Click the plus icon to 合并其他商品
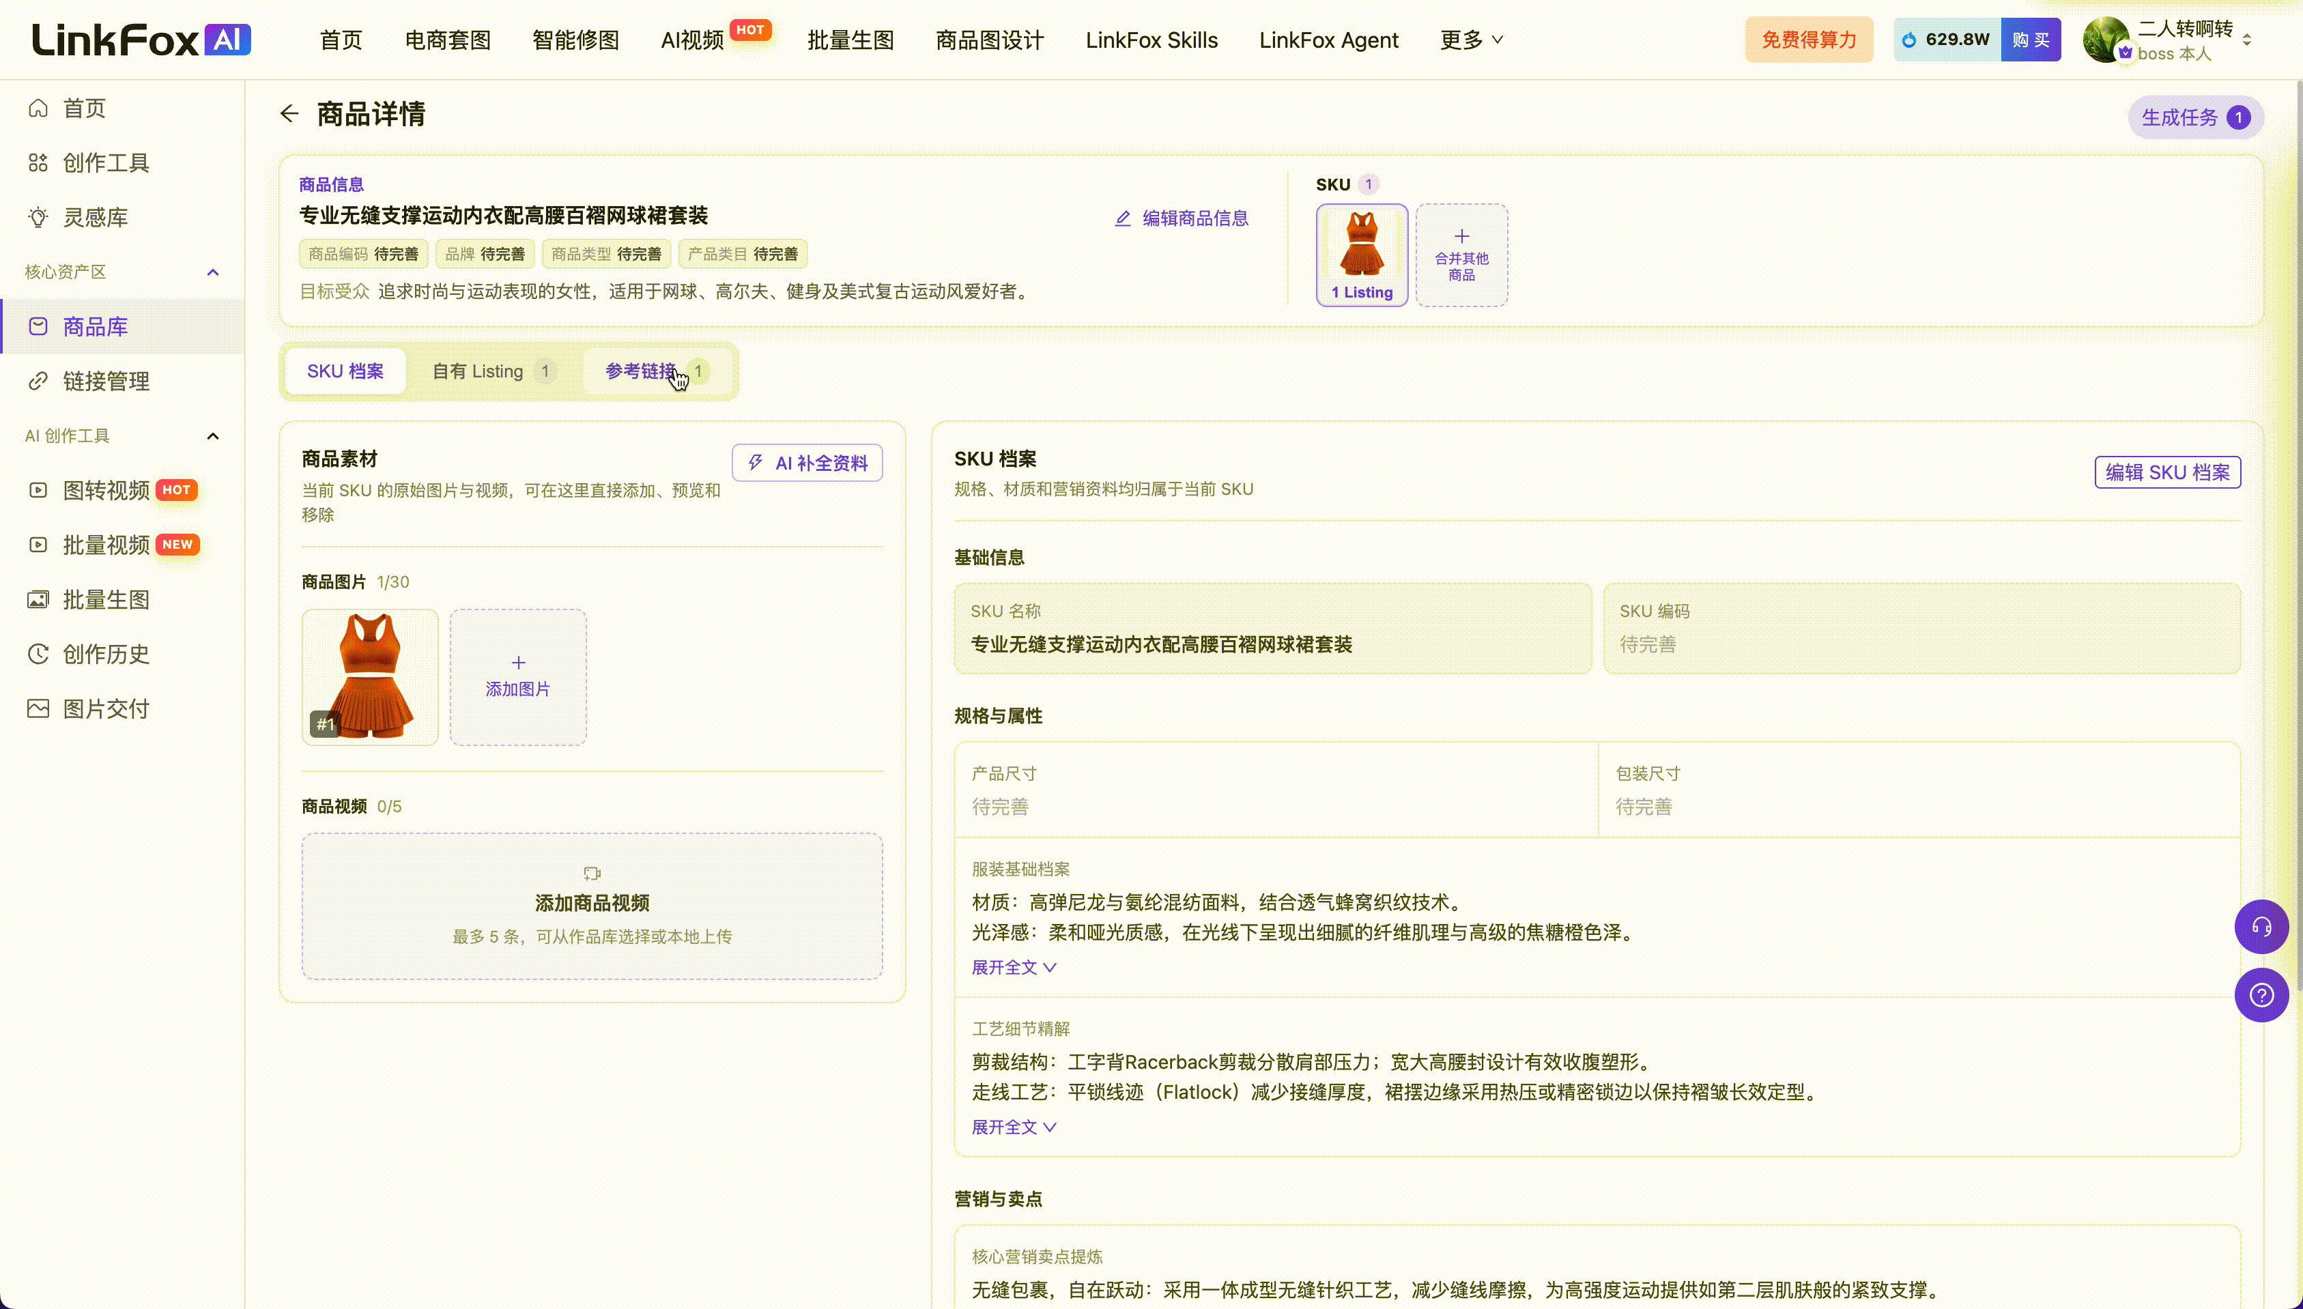 [x=1461, y=236]
